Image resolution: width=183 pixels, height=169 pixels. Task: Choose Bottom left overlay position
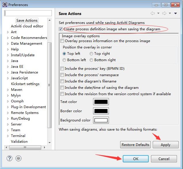tap(64, 60)
